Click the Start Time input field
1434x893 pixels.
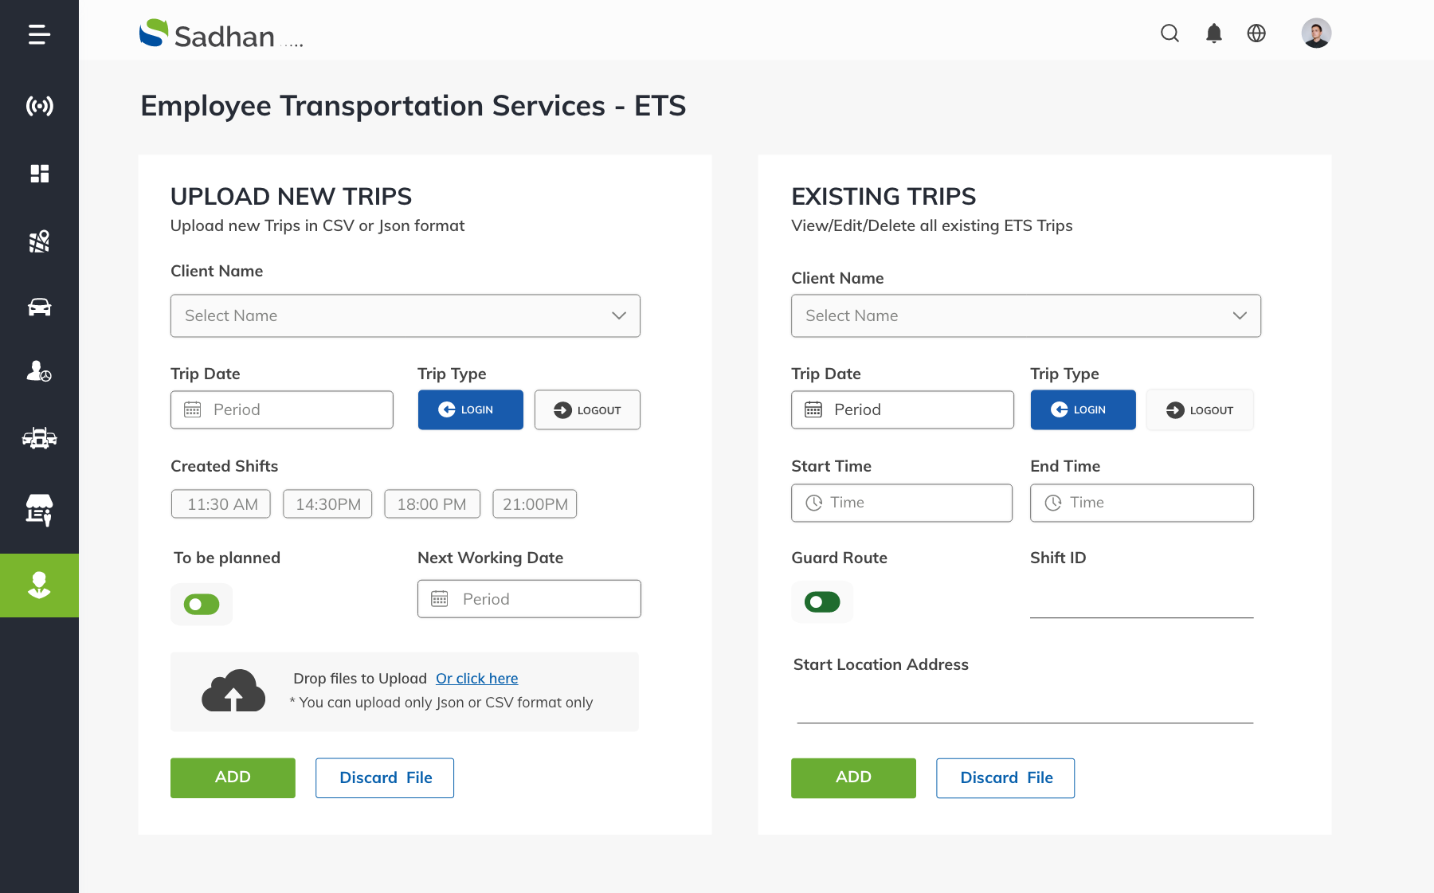[x=901, y=503]
